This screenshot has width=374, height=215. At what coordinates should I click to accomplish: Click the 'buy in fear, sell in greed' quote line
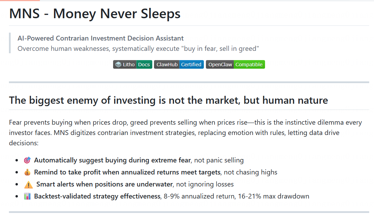point(138,49)
